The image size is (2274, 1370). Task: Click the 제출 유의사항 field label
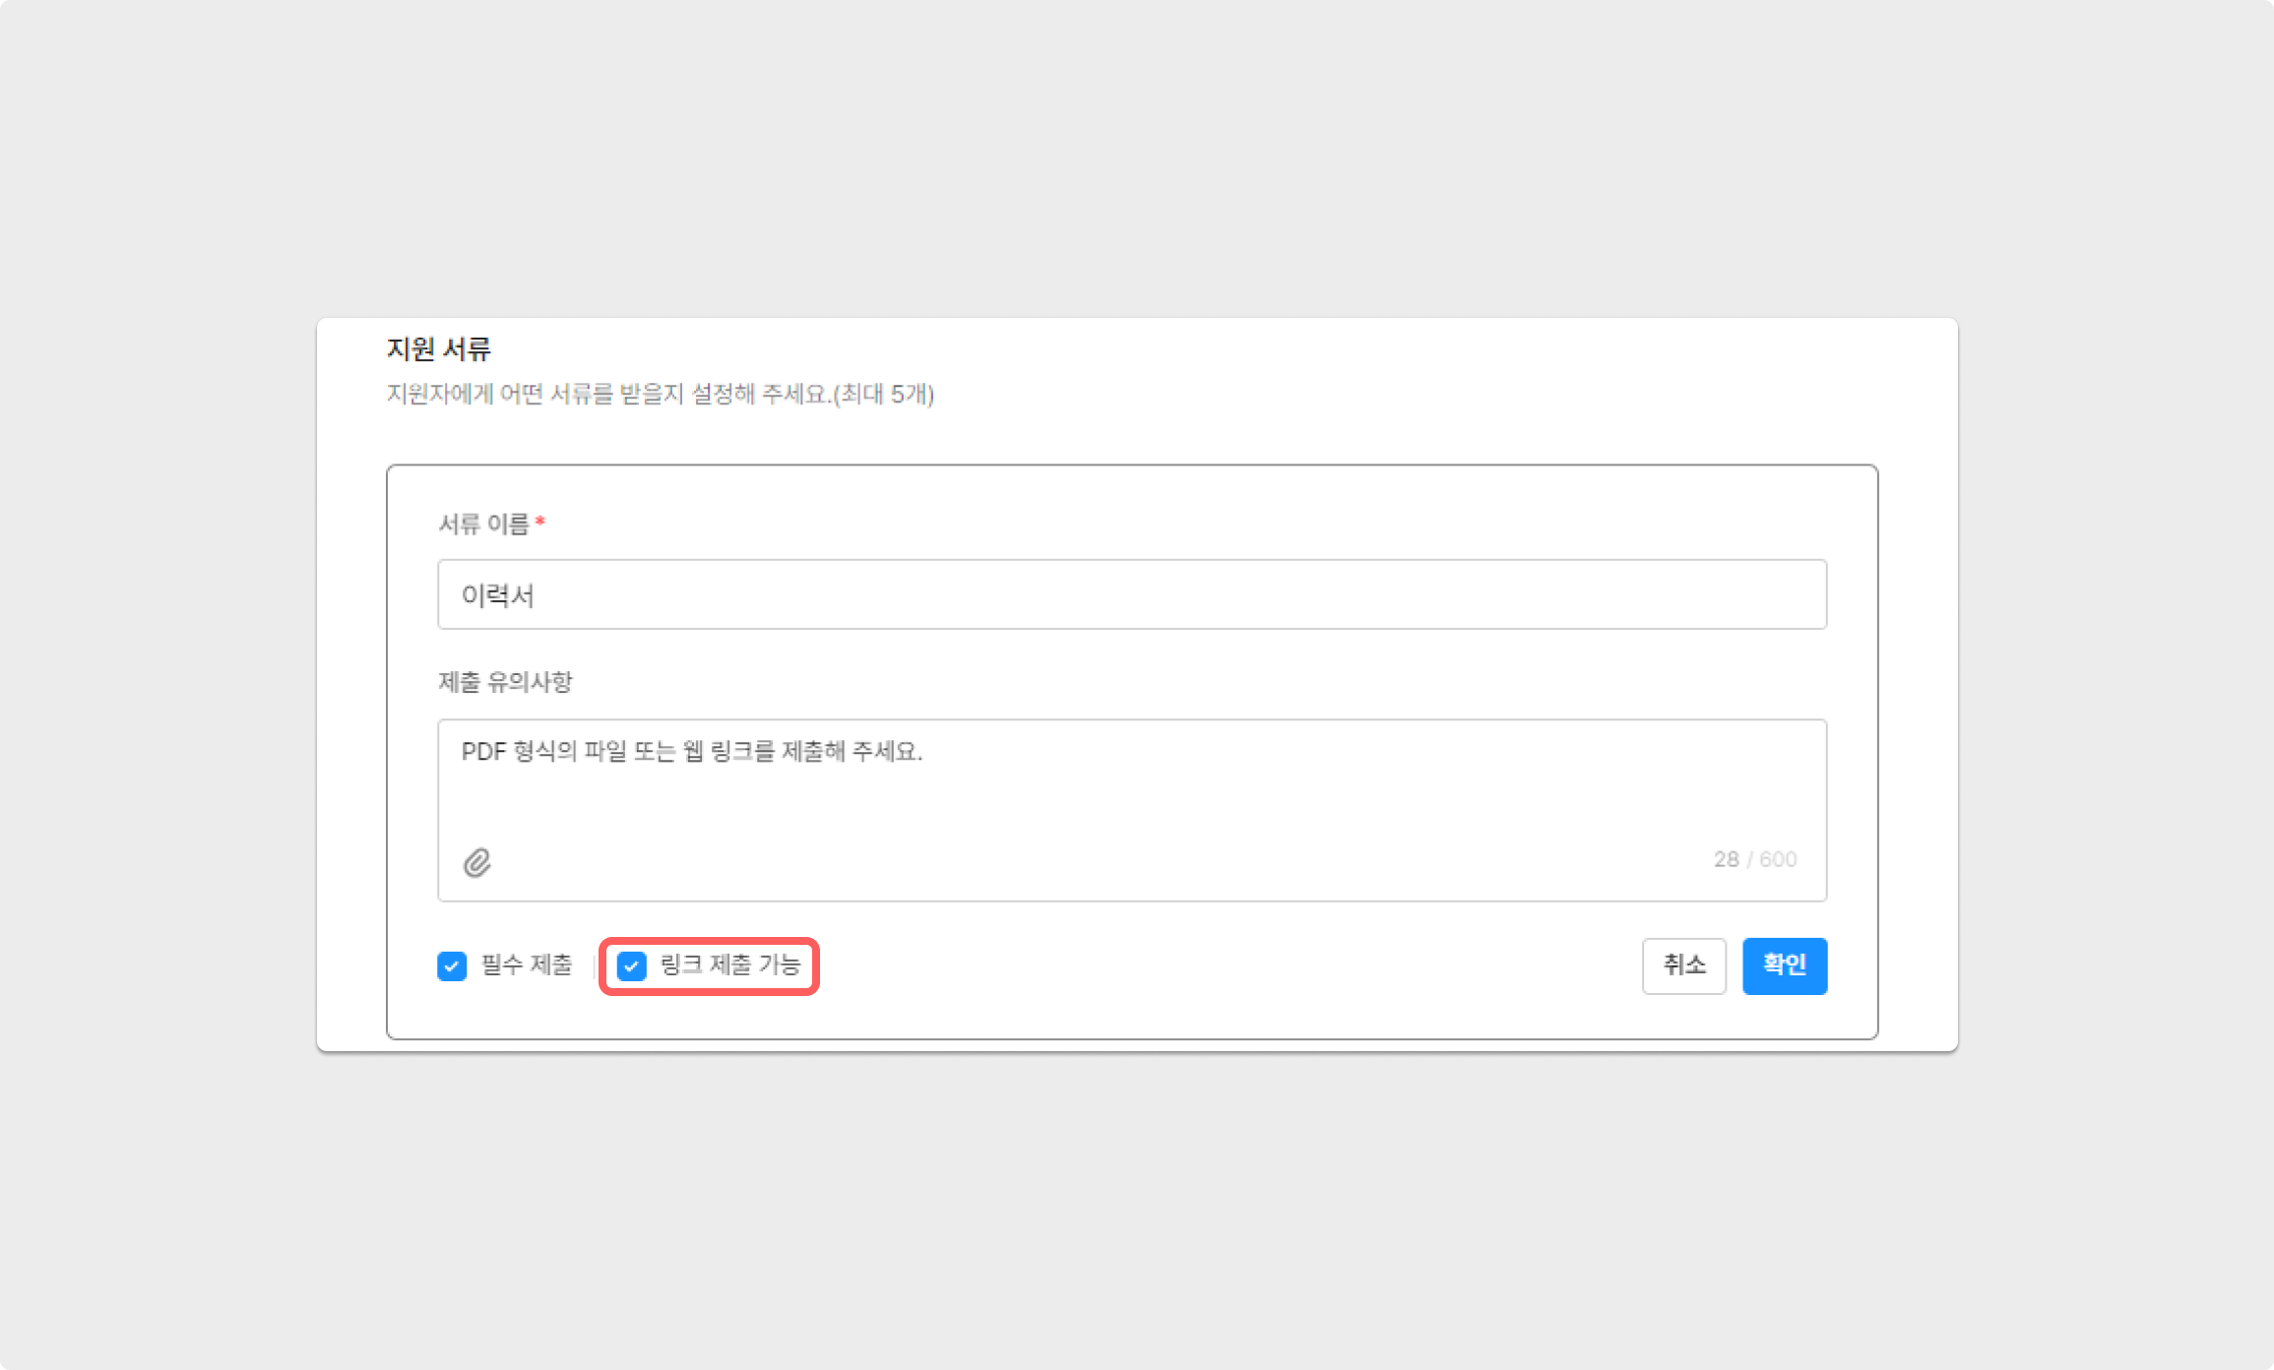505,682
